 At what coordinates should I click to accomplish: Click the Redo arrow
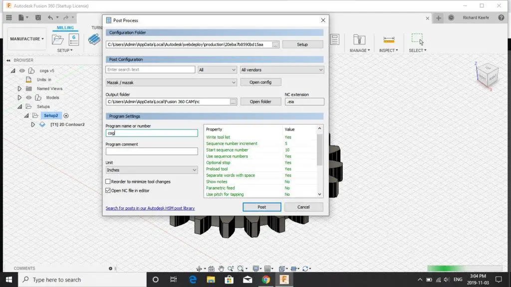tap(66, 17)
